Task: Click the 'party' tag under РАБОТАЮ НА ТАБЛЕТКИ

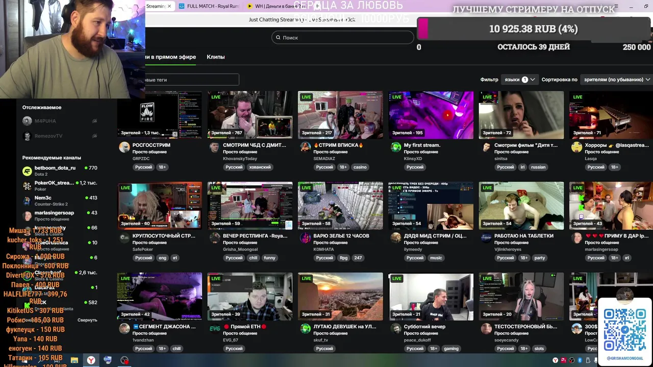Action: pos(540,258)
